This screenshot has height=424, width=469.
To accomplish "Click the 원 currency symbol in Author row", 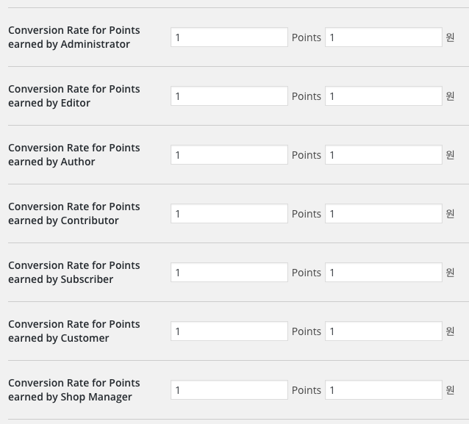I will pos(450,154).
